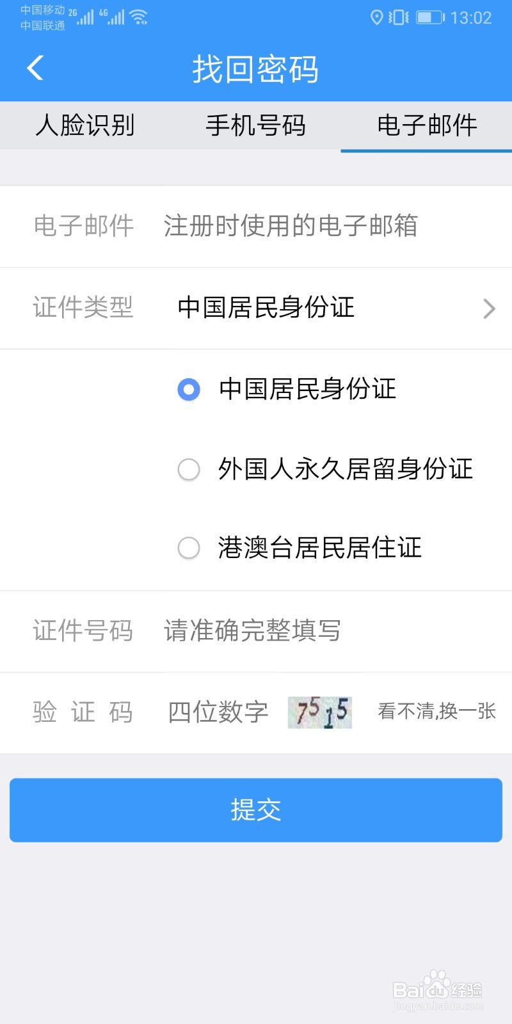This screenshot has height=1024, width=512.
Task: Tap the vibrate mode status icon
Action: click(x=398, y=18)
